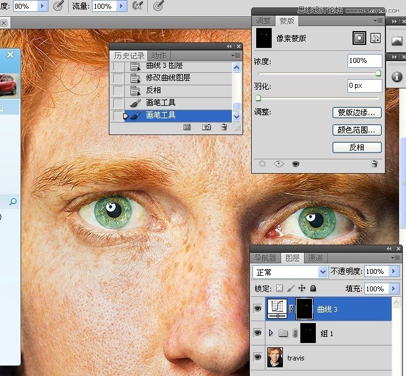Click the load selection from mask icon
406x376 pixels.
tap(262, 164)
